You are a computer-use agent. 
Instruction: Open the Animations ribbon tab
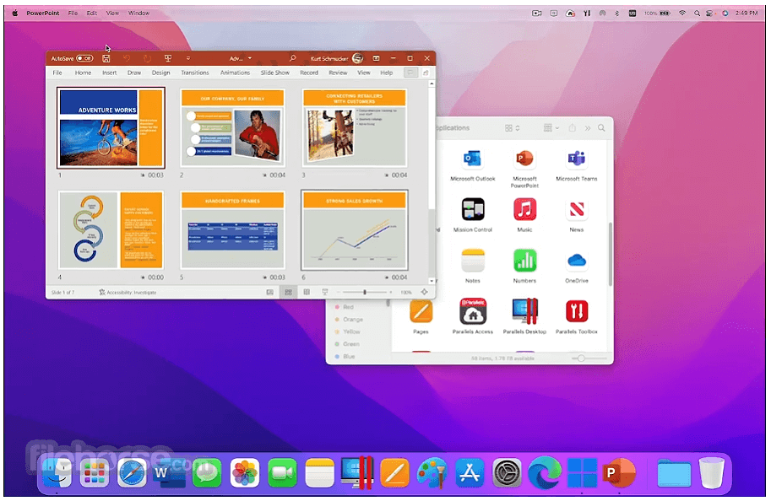tap(235, 73)
